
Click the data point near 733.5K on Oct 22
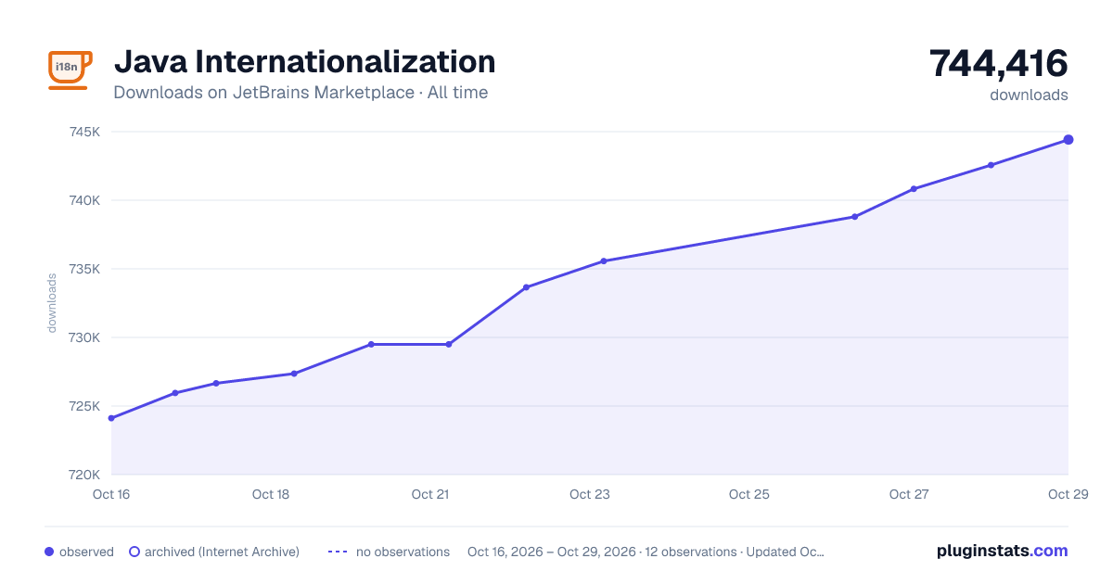tap(526, 287)
